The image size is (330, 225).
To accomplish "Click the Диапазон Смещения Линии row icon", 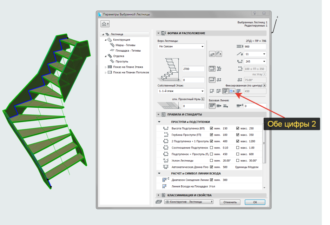I will [x=166, y=180].
